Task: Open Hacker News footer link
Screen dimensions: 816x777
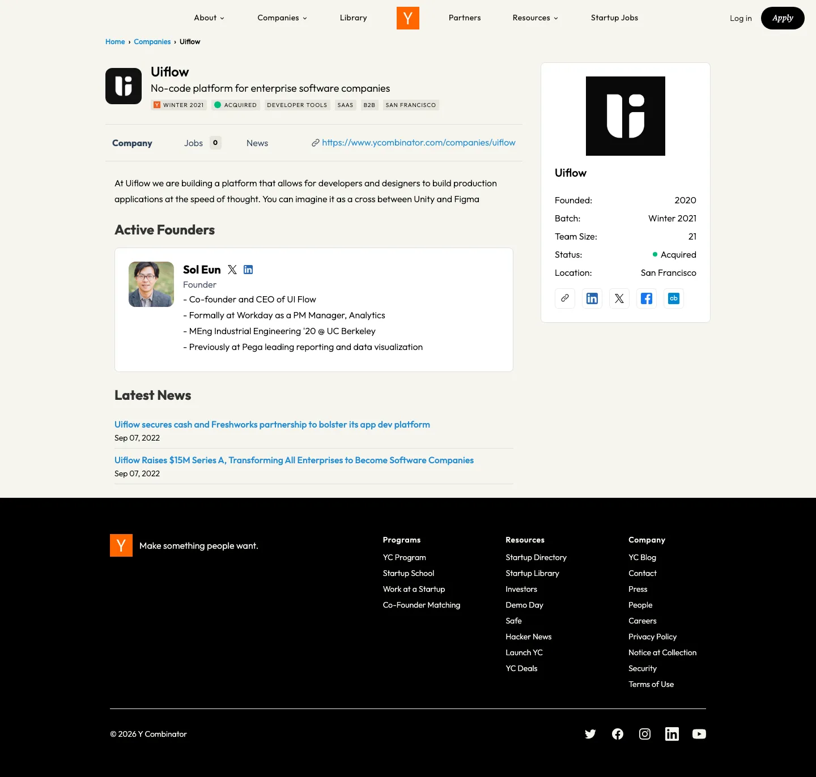Action: (x=528, y=637)
